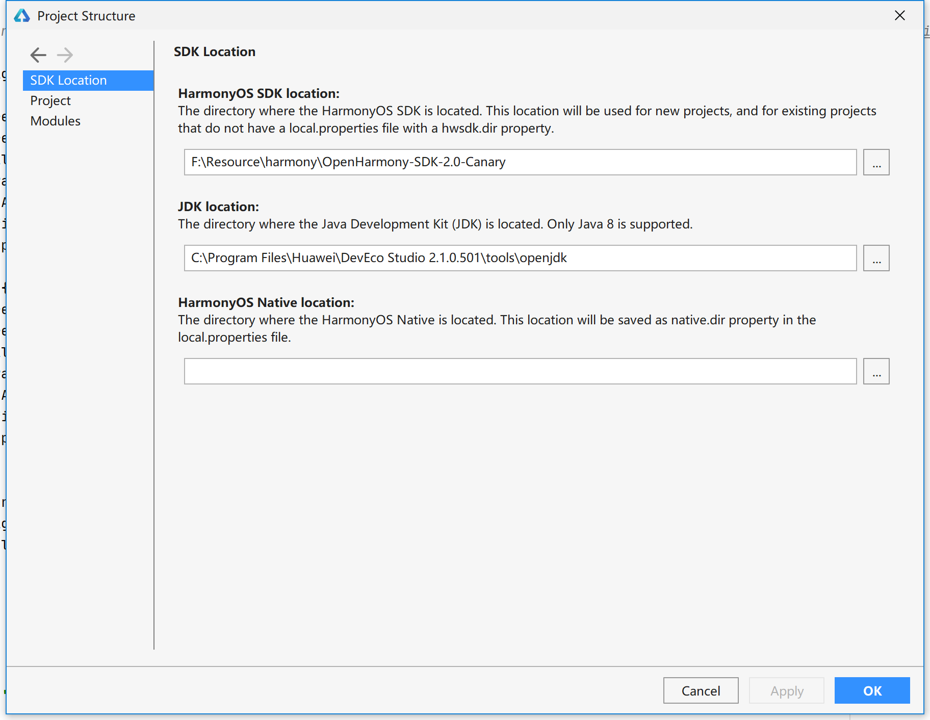Open browse dialog for HarmonyOS Native location
Screen dimensions: 930x720
click(876, 371)
